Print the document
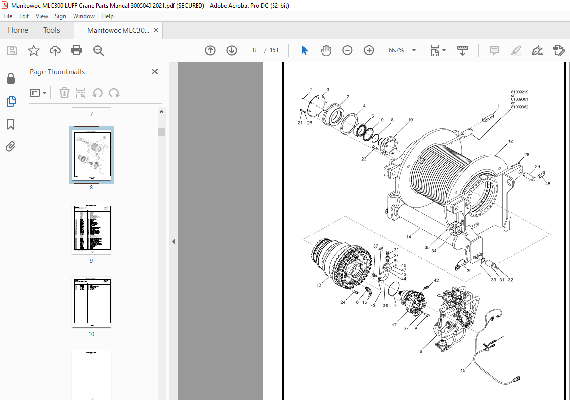570x400 pixels. [x=76, y=50]
